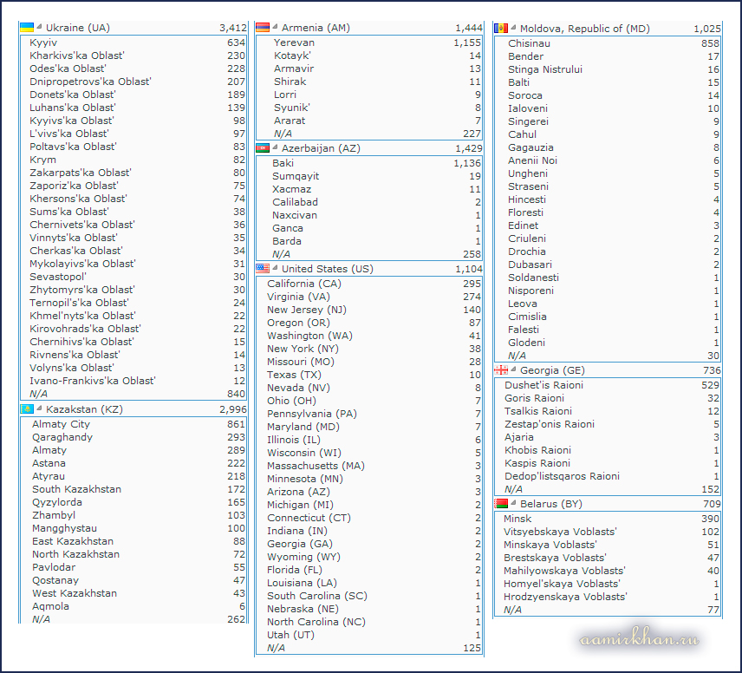Click the Kazakhstan flag icon

pos(27,409)
